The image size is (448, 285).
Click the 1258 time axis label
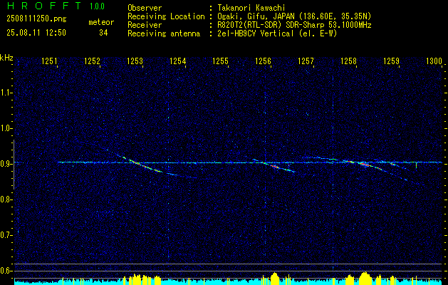(x=348, y=61)
